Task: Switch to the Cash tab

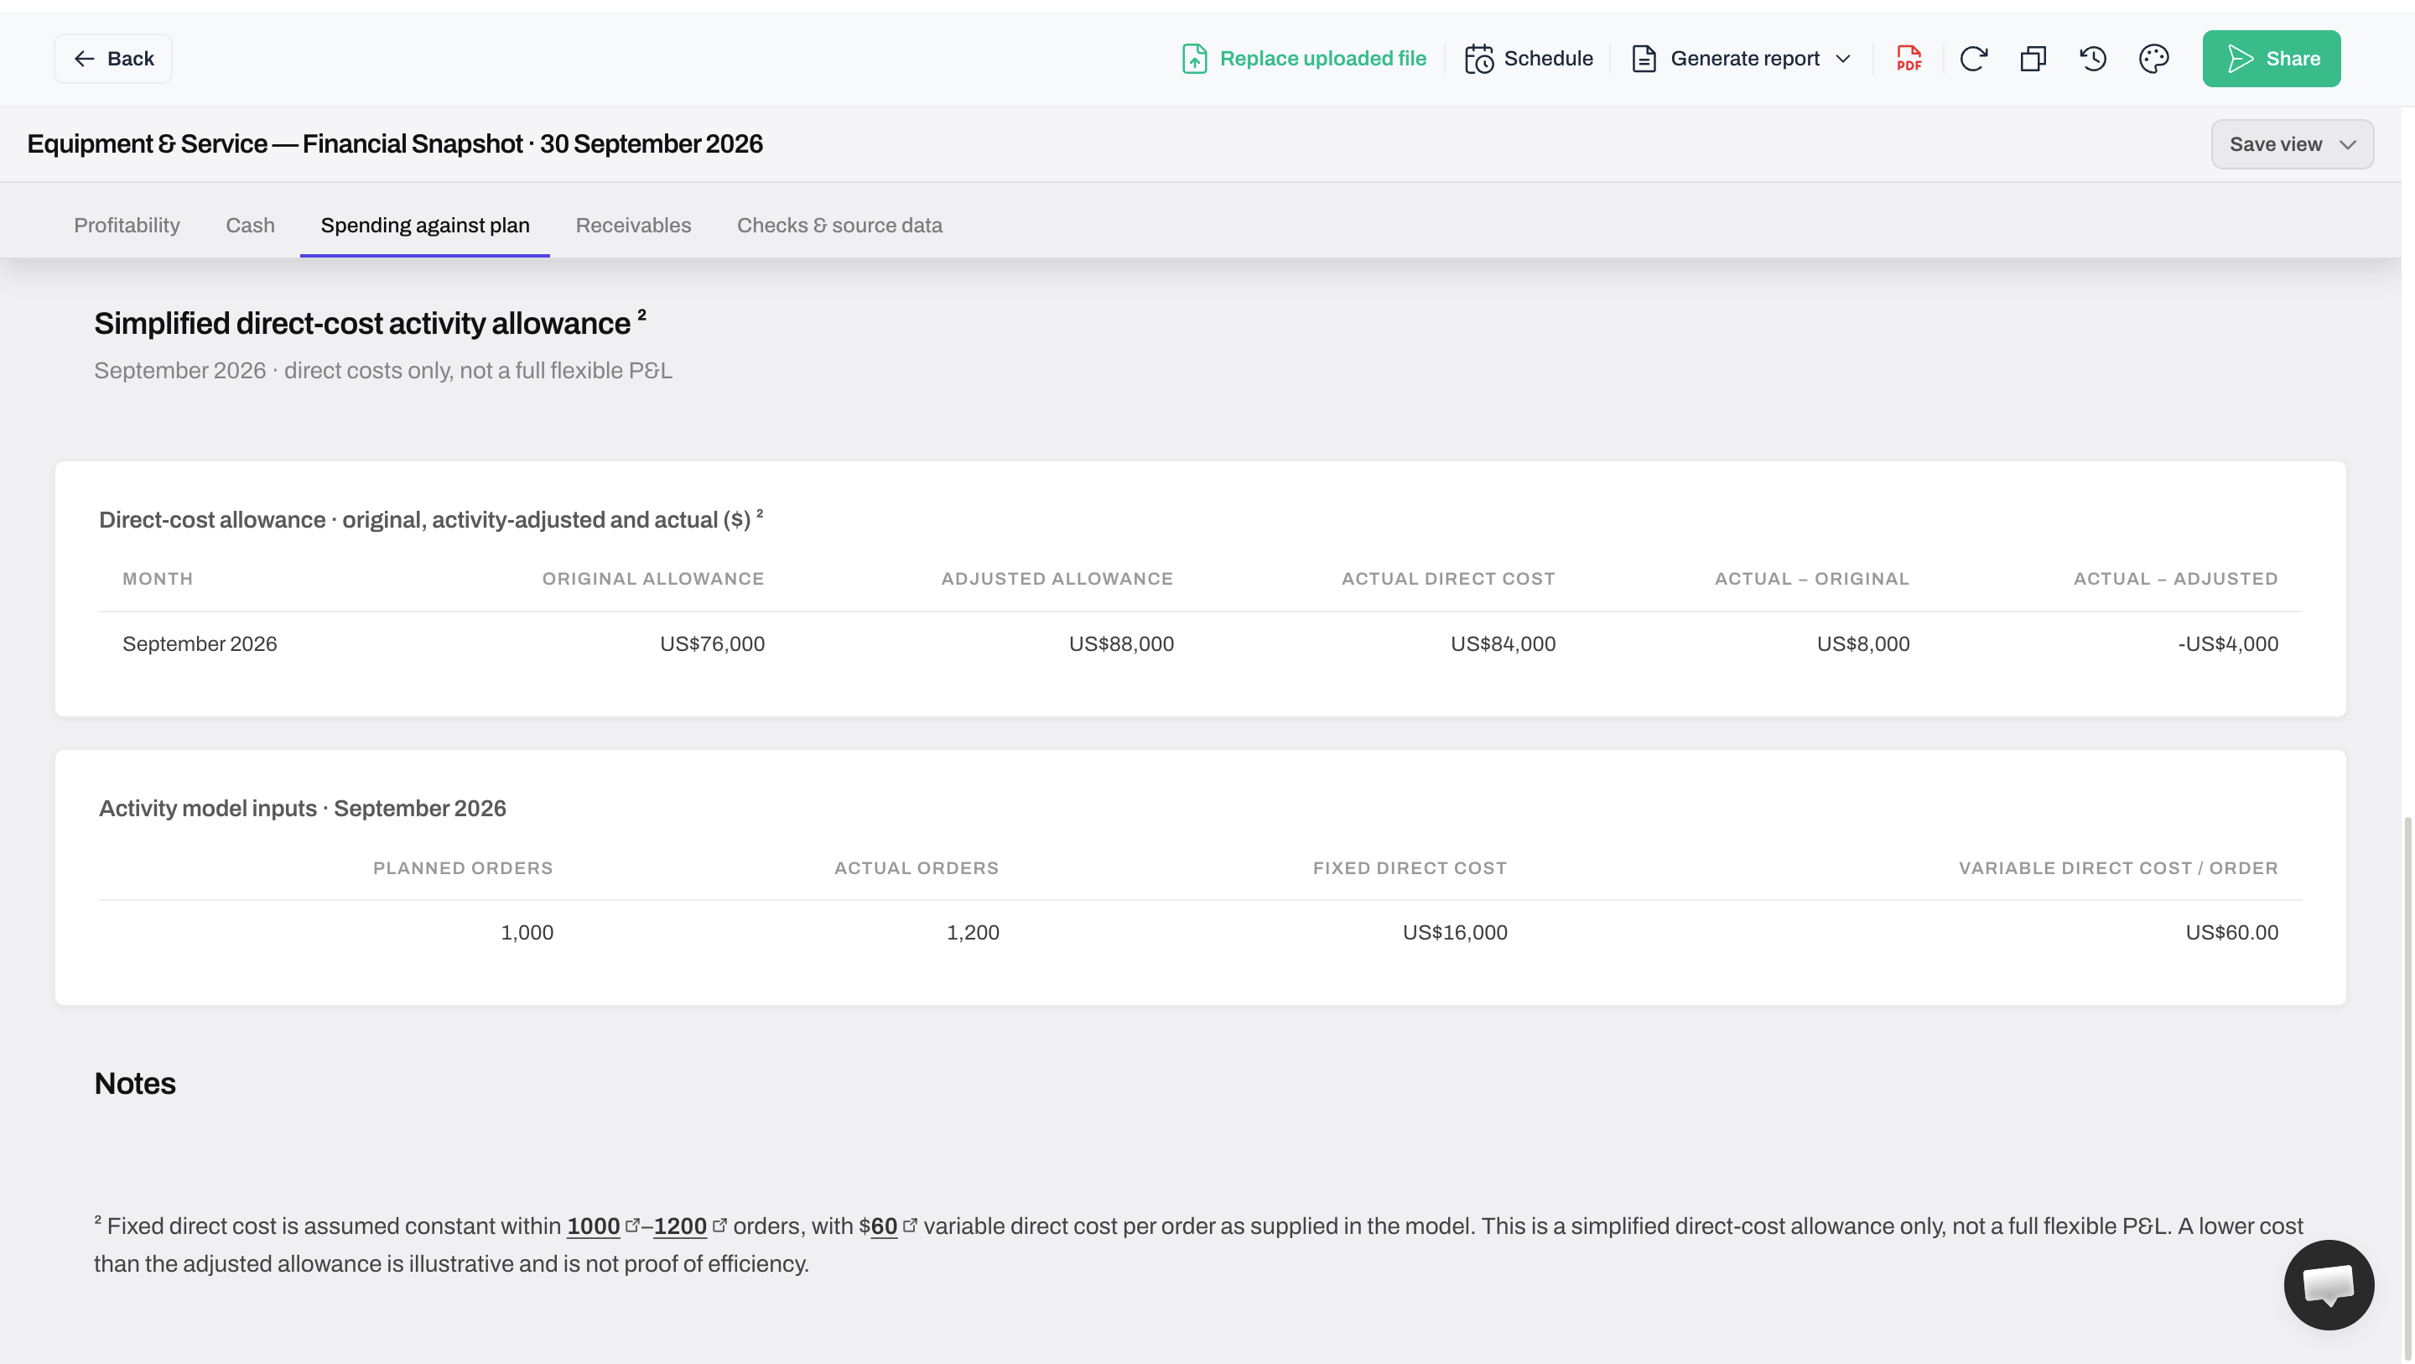Action: (249, 225)
